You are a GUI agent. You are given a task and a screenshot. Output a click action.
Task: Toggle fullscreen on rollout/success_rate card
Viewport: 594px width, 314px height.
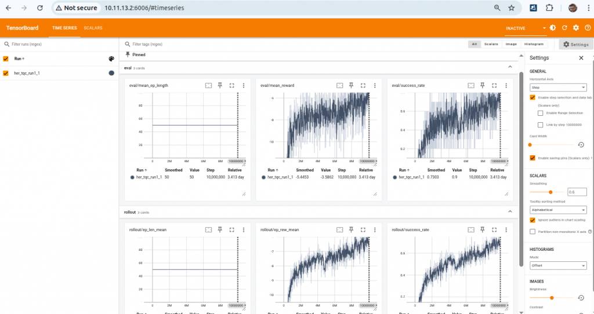494,229
